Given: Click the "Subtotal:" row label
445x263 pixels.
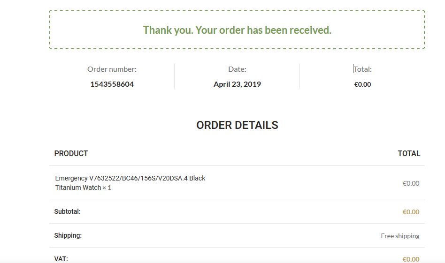Looking at the screenshot, I should [67, 211].
